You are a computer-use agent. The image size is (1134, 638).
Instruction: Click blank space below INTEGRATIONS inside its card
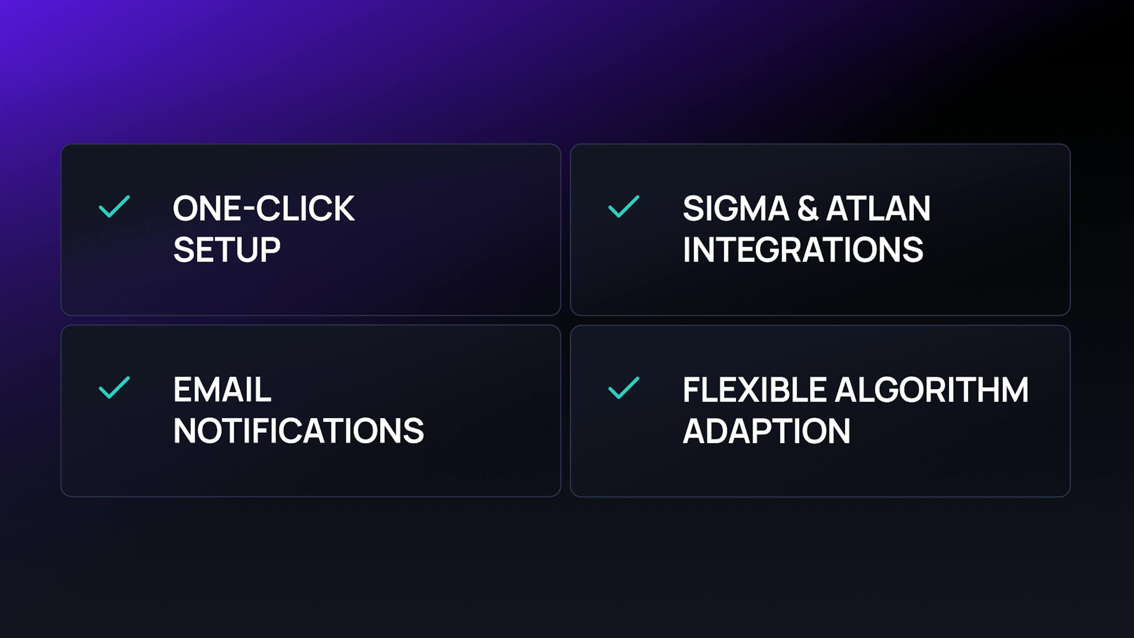pyautogui.click(x=803, y=291)
